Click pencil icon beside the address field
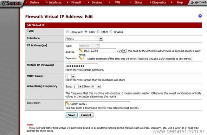Screen dimensions: 207x135 pos(81,51)
